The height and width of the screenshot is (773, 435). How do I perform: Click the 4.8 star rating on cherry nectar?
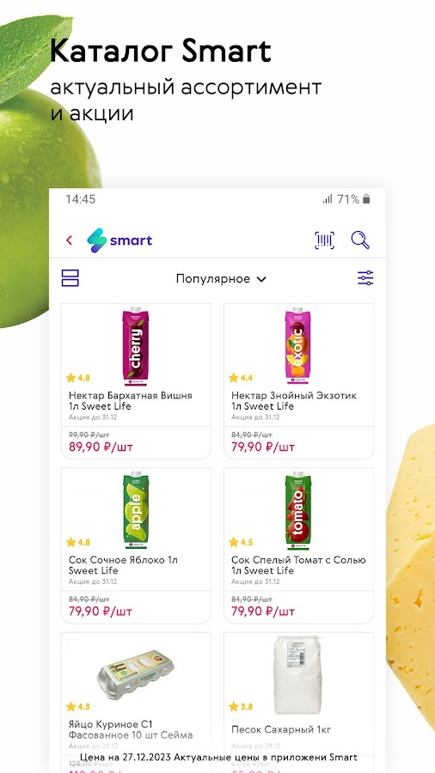(x=78, y=378)
